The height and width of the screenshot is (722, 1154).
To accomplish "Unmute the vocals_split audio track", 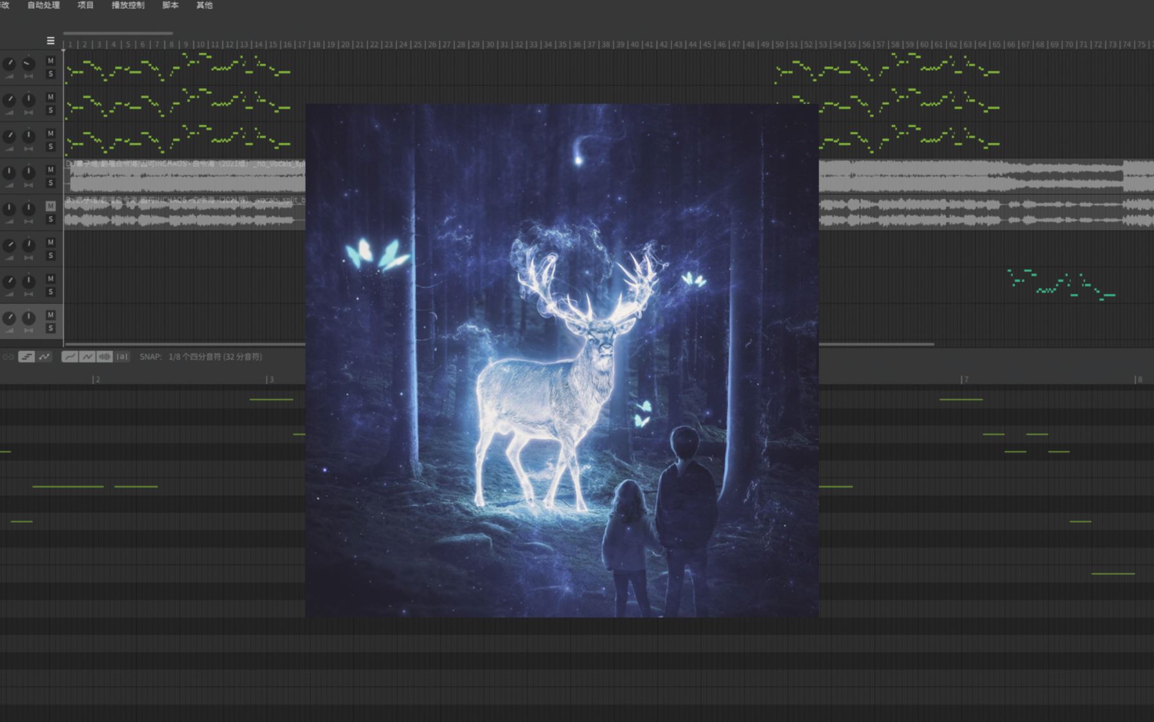I will 51,206.
